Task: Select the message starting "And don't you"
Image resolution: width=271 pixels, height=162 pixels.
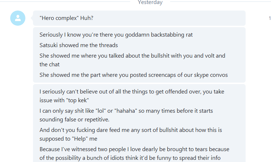Action: coord(131,134)
